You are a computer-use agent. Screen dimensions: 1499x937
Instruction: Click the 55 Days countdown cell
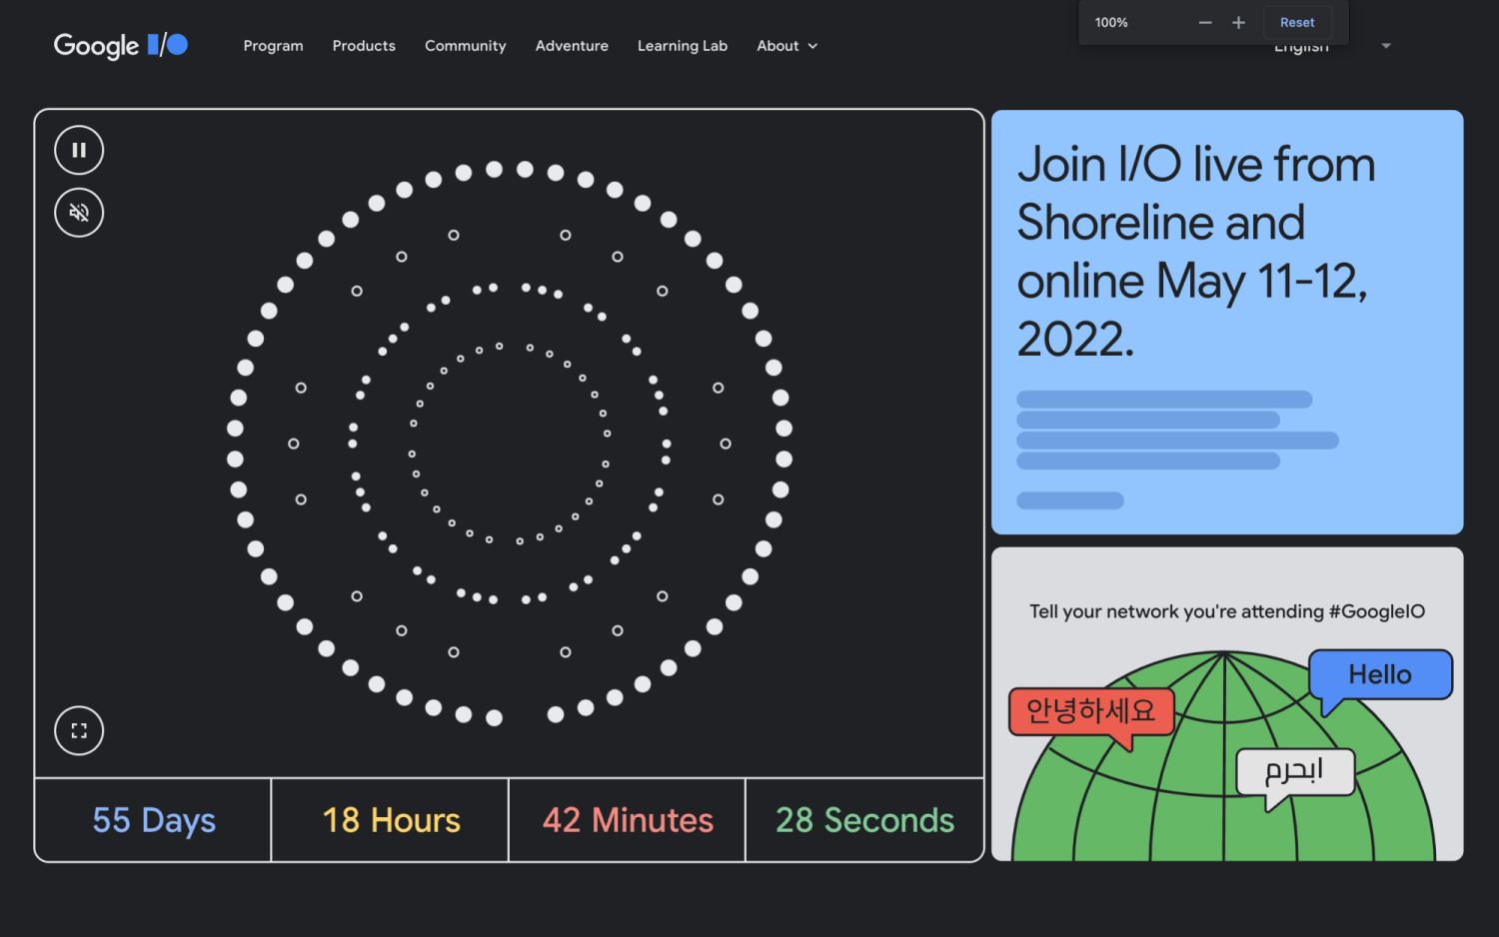(x=153, y=820)
